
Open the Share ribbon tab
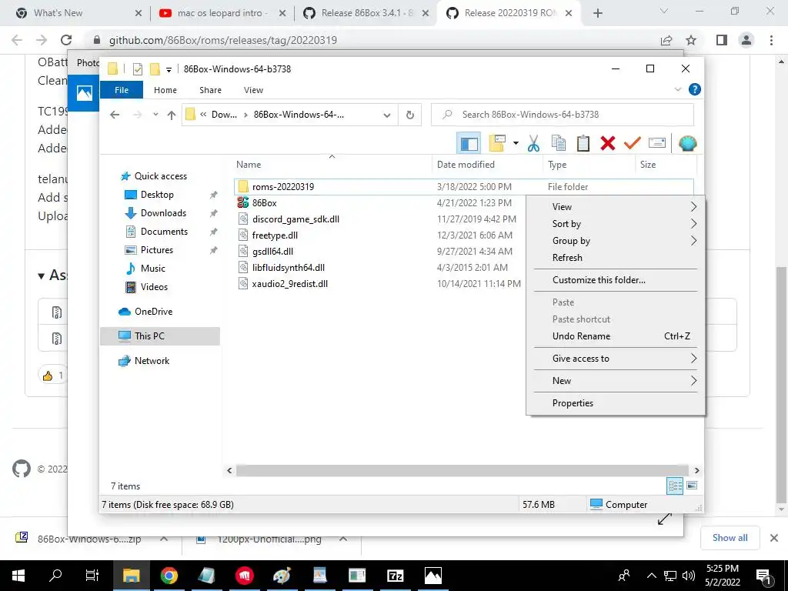pyautogui.click(x=210, y=90)
